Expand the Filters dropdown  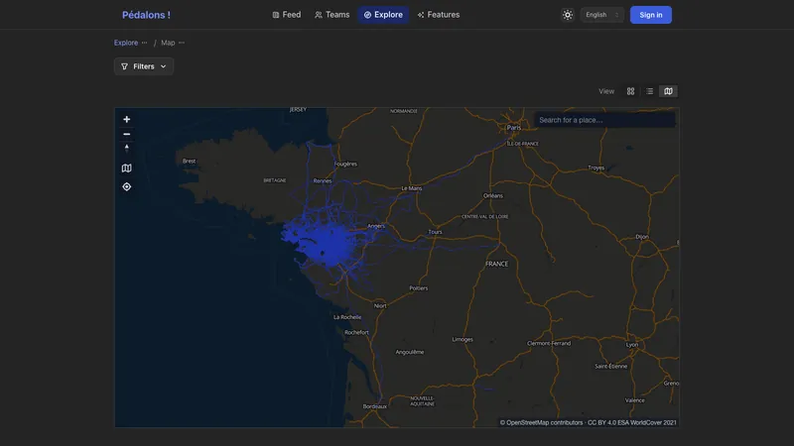tap(144, 66)
